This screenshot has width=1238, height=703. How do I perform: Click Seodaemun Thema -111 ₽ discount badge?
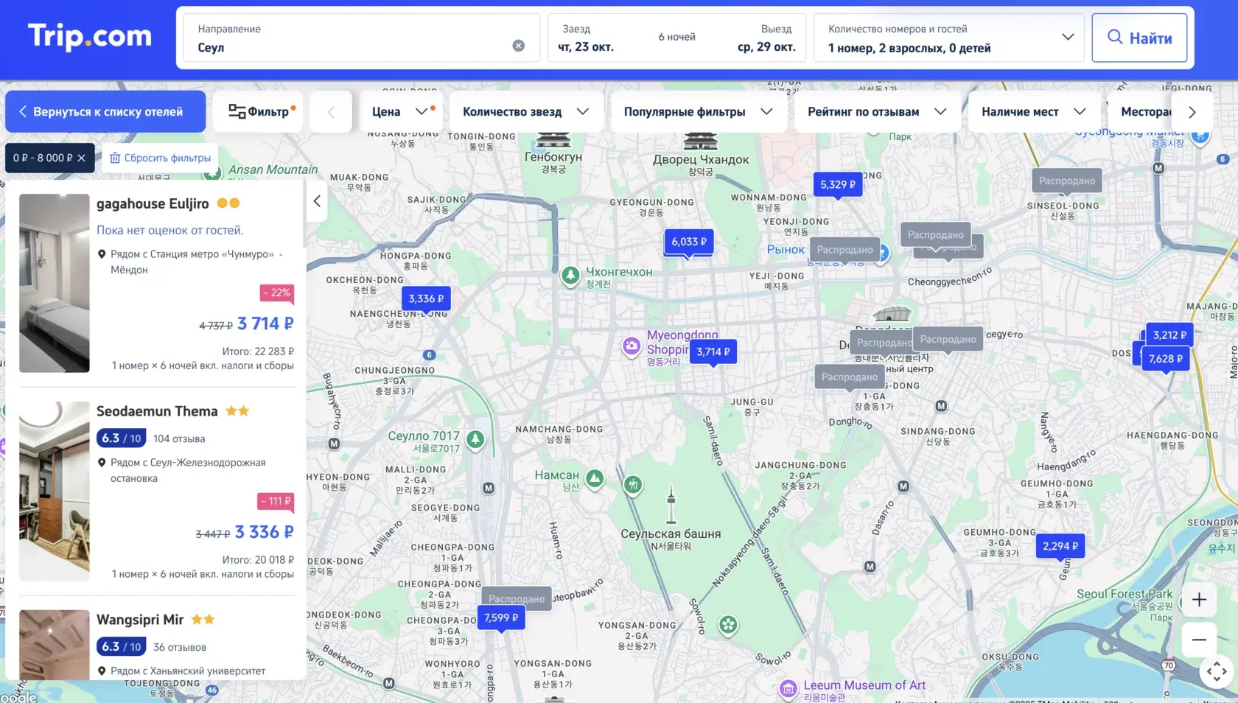click(276, 501)
